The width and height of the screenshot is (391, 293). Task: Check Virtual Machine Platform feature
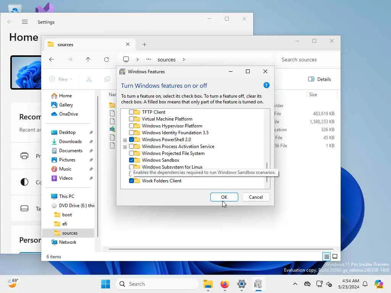[x=131, y=119]
